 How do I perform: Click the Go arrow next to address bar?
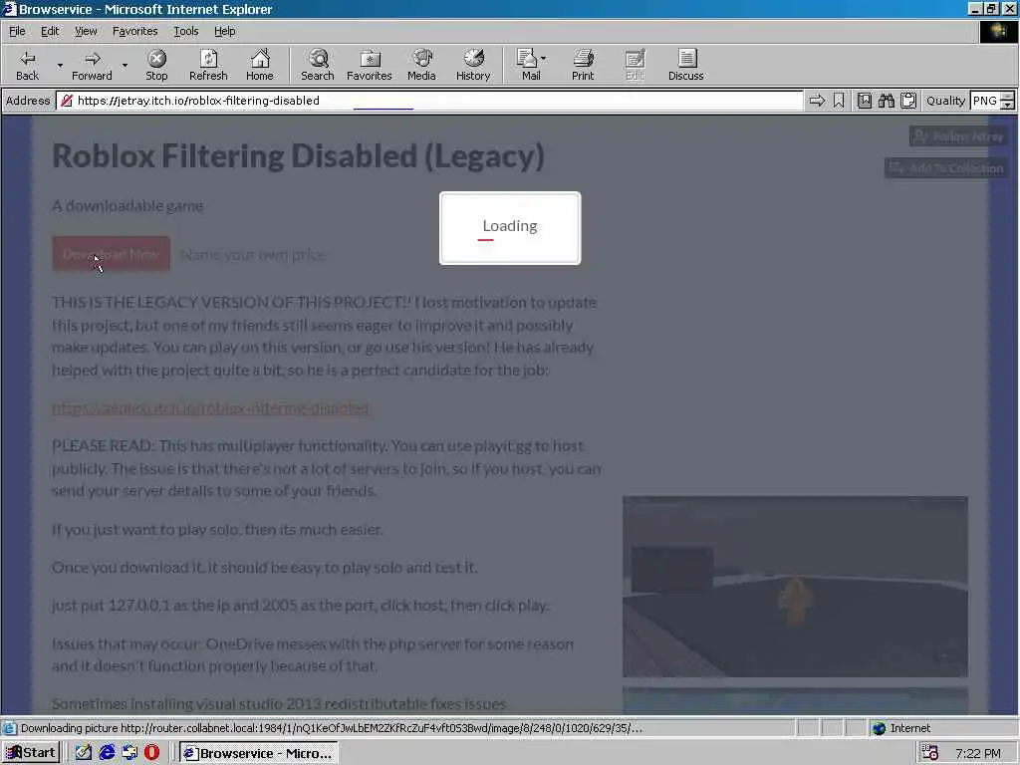pyautogui.click(x=817, y=101)
